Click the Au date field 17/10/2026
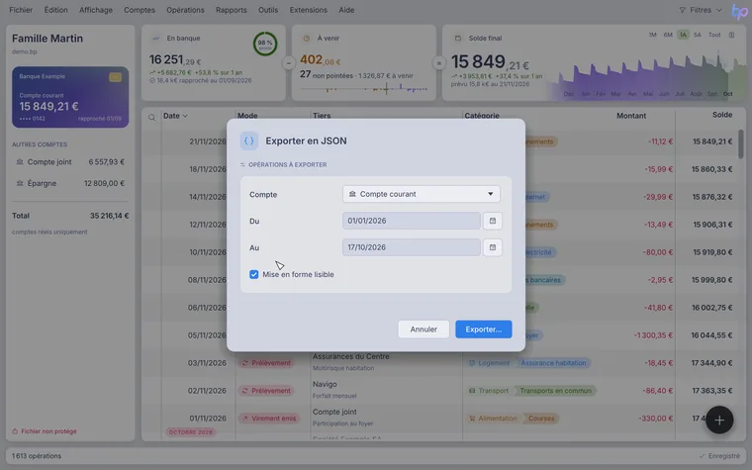 (411, 247)
